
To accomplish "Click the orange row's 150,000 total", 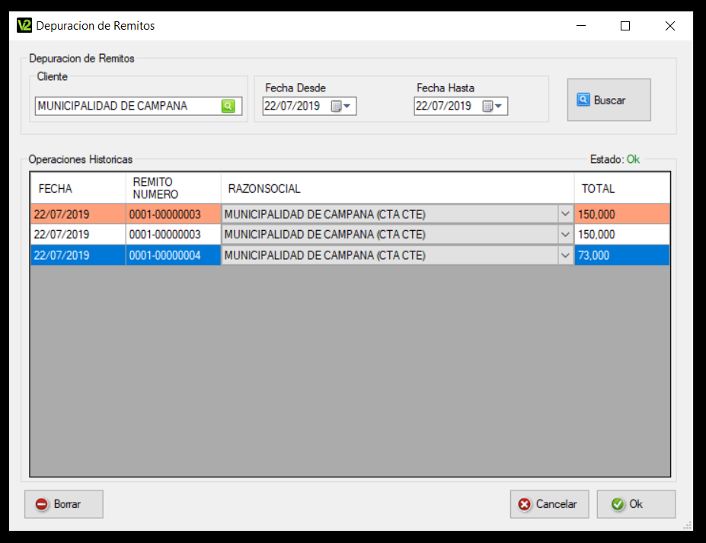I will click(x=621, y=214).
